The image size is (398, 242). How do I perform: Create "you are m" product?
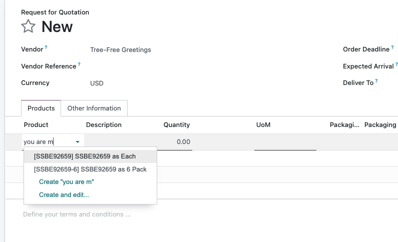tap(67, 182)
